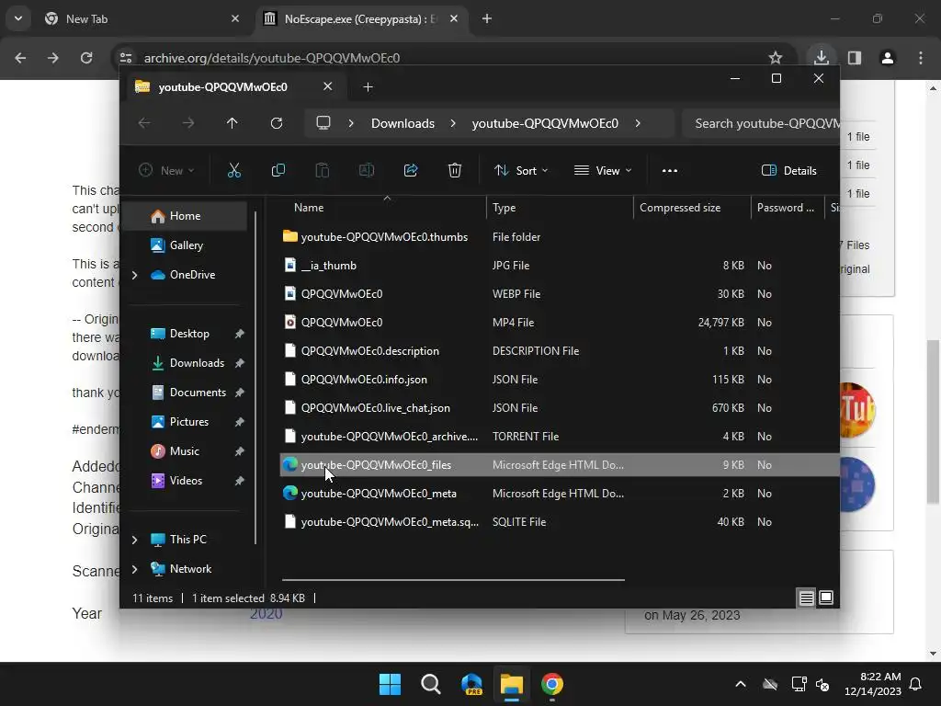Open Chrome side panel icon

855,58
